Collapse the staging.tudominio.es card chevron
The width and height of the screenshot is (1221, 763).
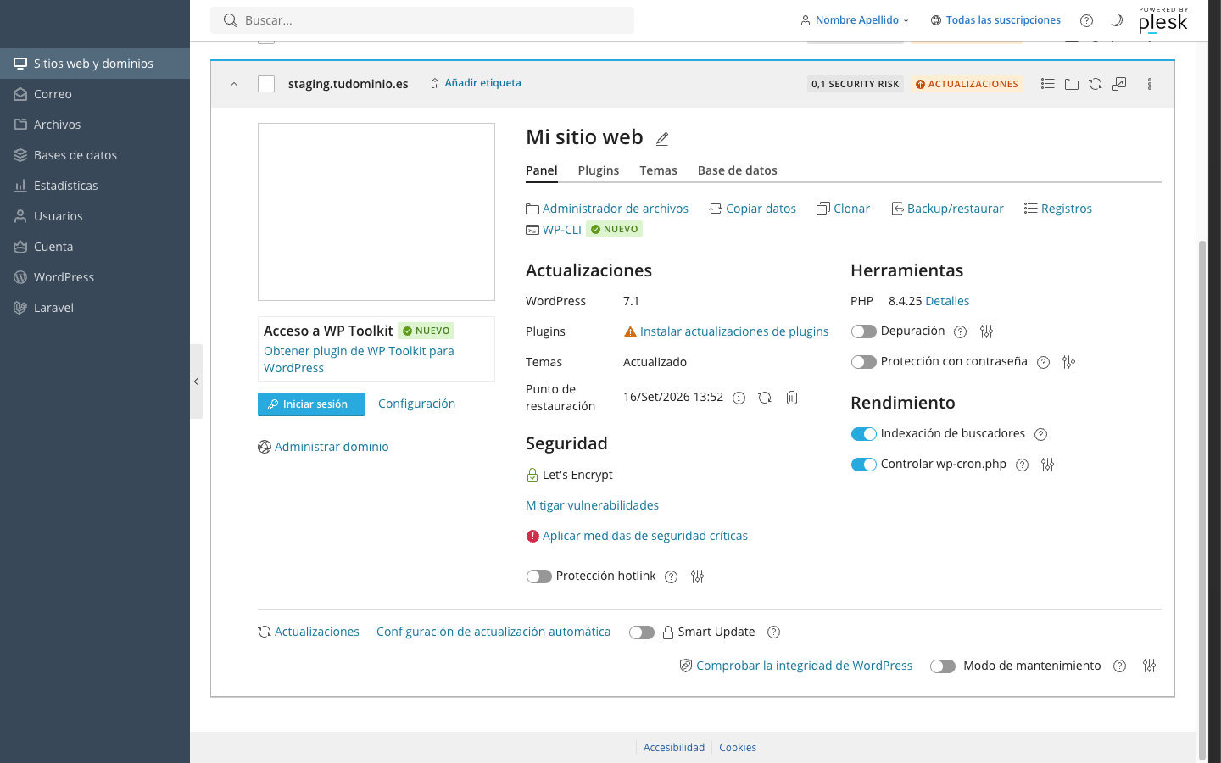[x=234, y=84]
